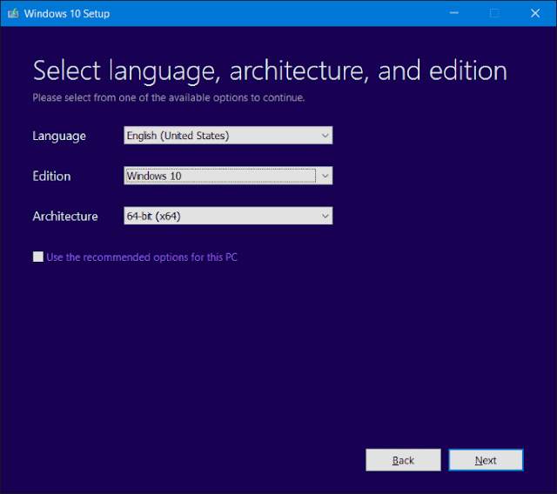Tick the recommended options checkbox

[x=38, y=257]
